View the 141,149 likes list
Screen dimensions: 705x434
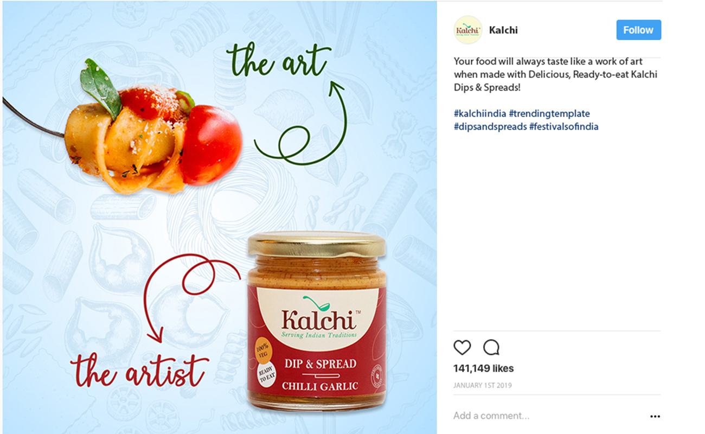click(x=483, y=368)
